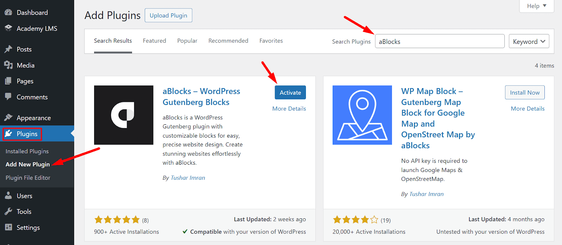Switch to the Featured tab

click(154, 41)
